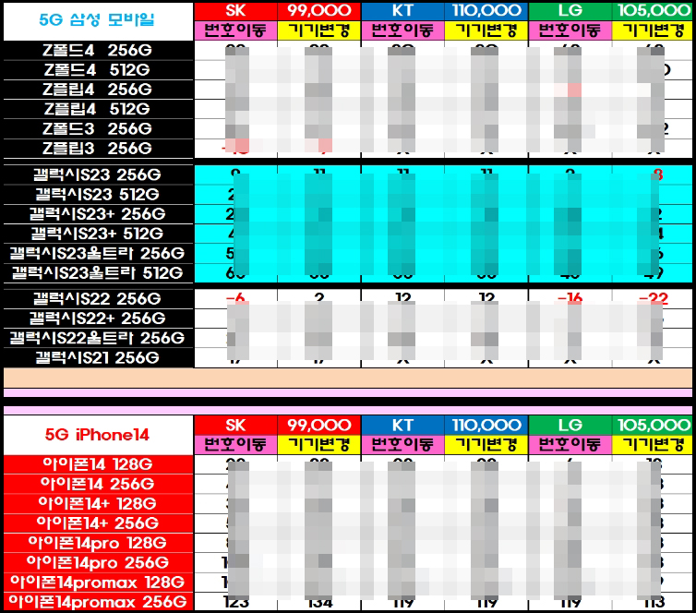Select the '갤럭시S22+ 256G' model cell
Screen dimensions: 696x613
(x=98, y=319)
